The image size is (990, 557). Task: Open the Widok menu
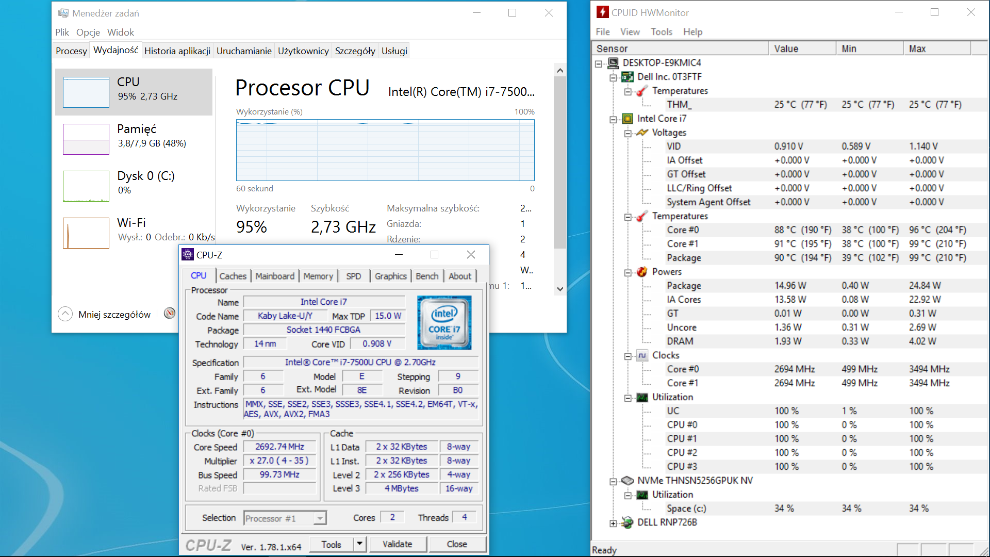pyautogui.click(x=121, y=32)
